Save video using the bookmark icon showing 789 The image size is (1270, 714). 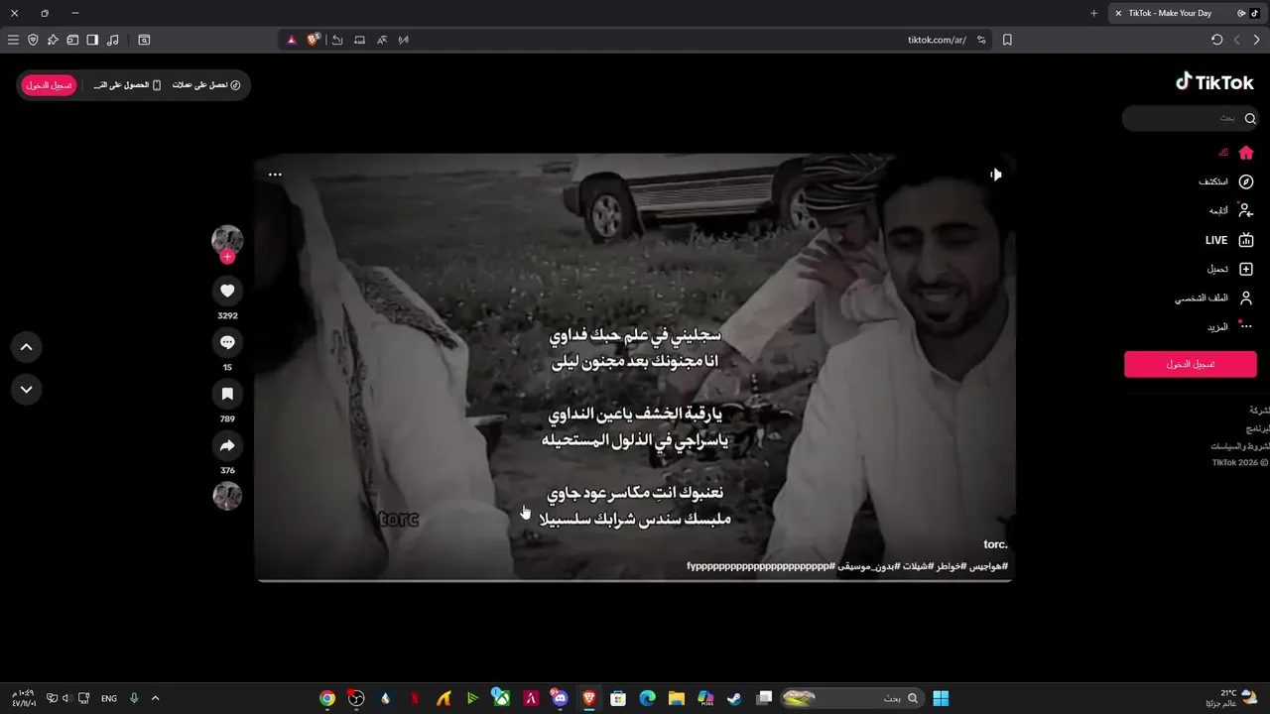(227, 394)
